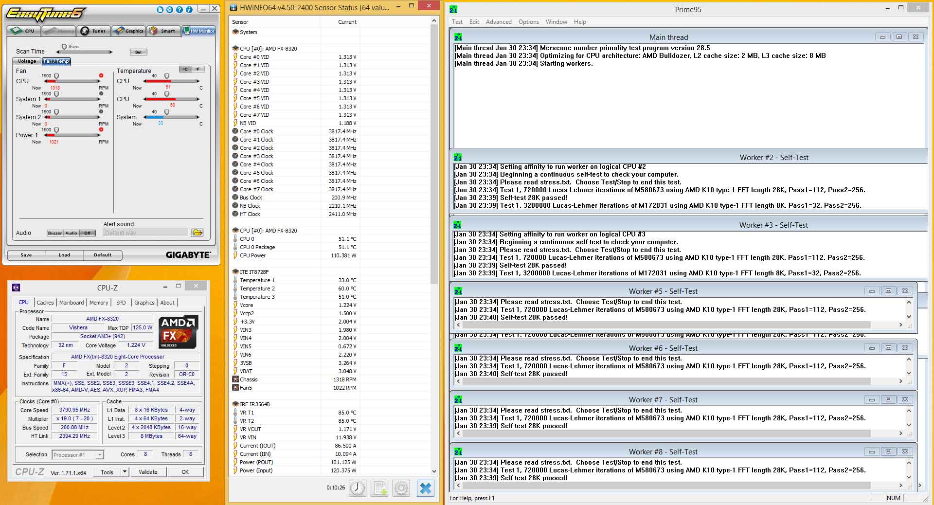The height and width of the screenshot is (505, 934).
Task: Set Audio alert mode to Buzzer
Action: pyautogui.click(x=54, y=233)
